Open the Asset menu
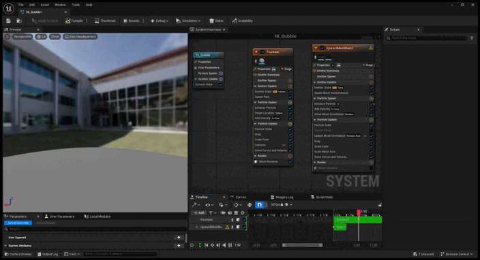This screenshot has height=260, width=480. 45,5
